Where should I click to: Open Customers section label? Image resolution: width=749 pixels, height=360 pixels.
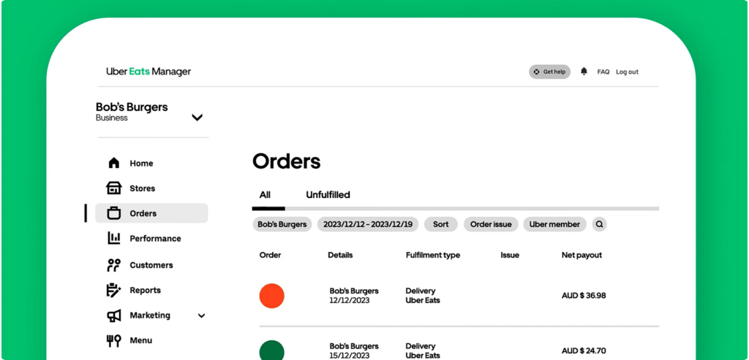[151, 265]
